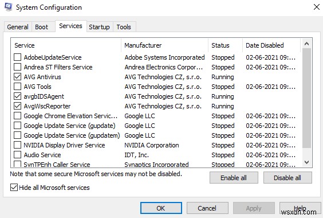Click the Synaptics Incorporated manufacturer cell
323x218 pixels.
click(156, 164)
